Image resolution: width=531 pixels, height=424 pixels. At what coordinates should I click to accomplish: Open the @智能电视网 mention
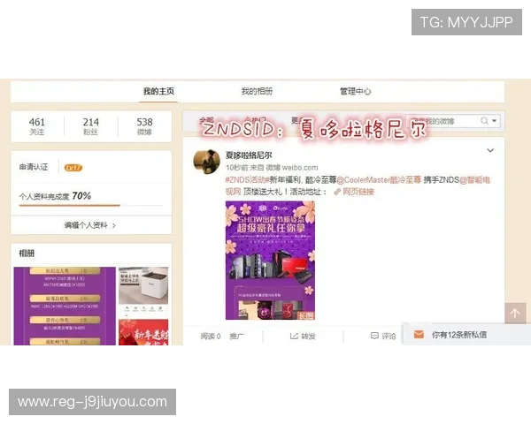click(474, 180)
